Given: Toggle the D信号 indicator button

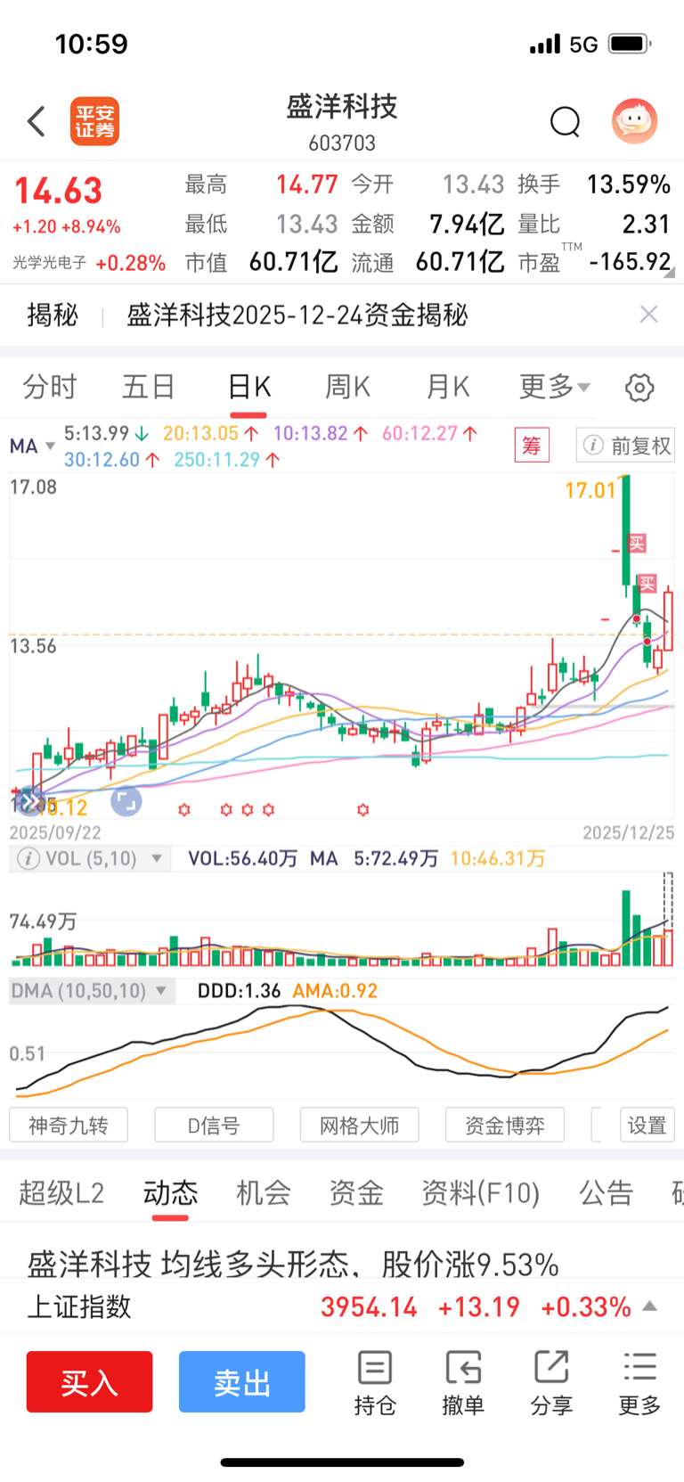Looking at the screenshot, I should 214,1125.
